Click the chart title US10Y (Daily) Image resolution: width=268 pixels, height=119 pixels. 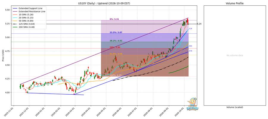104,3
